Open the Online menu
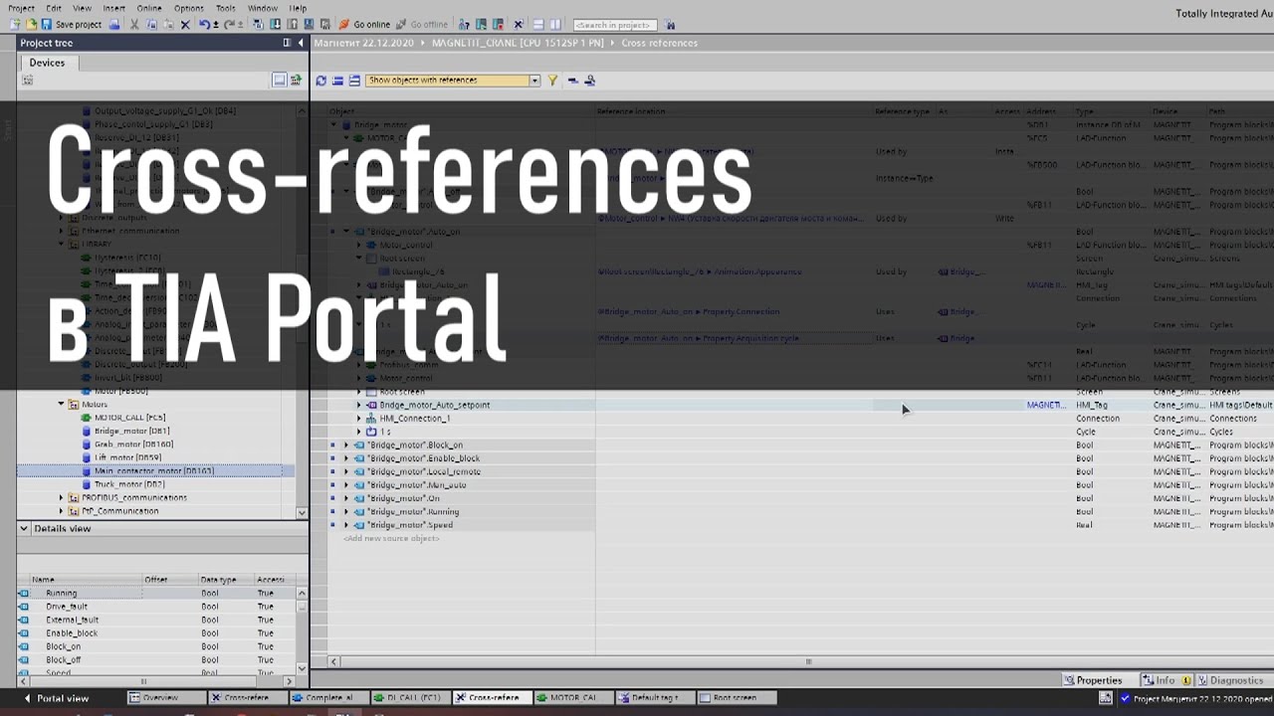This screenshot has height=716, width=1274. point(149,8)
